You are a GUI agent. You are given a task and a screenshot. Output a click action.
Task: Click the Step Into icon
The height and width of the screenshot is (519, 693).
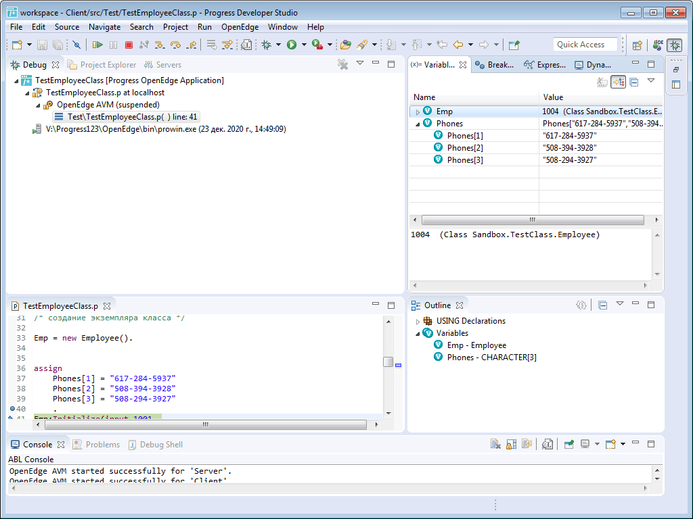(x=160, y=45)
